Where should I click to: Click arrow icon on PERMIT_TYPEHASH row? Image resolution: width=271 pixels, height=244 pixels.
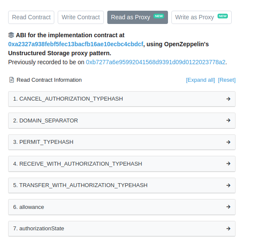228,142
